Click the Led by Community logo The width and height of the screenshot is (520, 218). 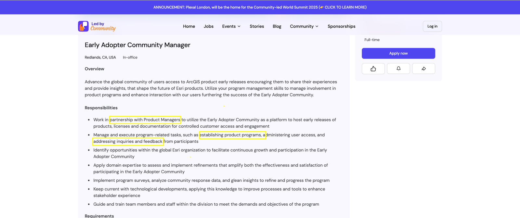(x=97, y=26)
